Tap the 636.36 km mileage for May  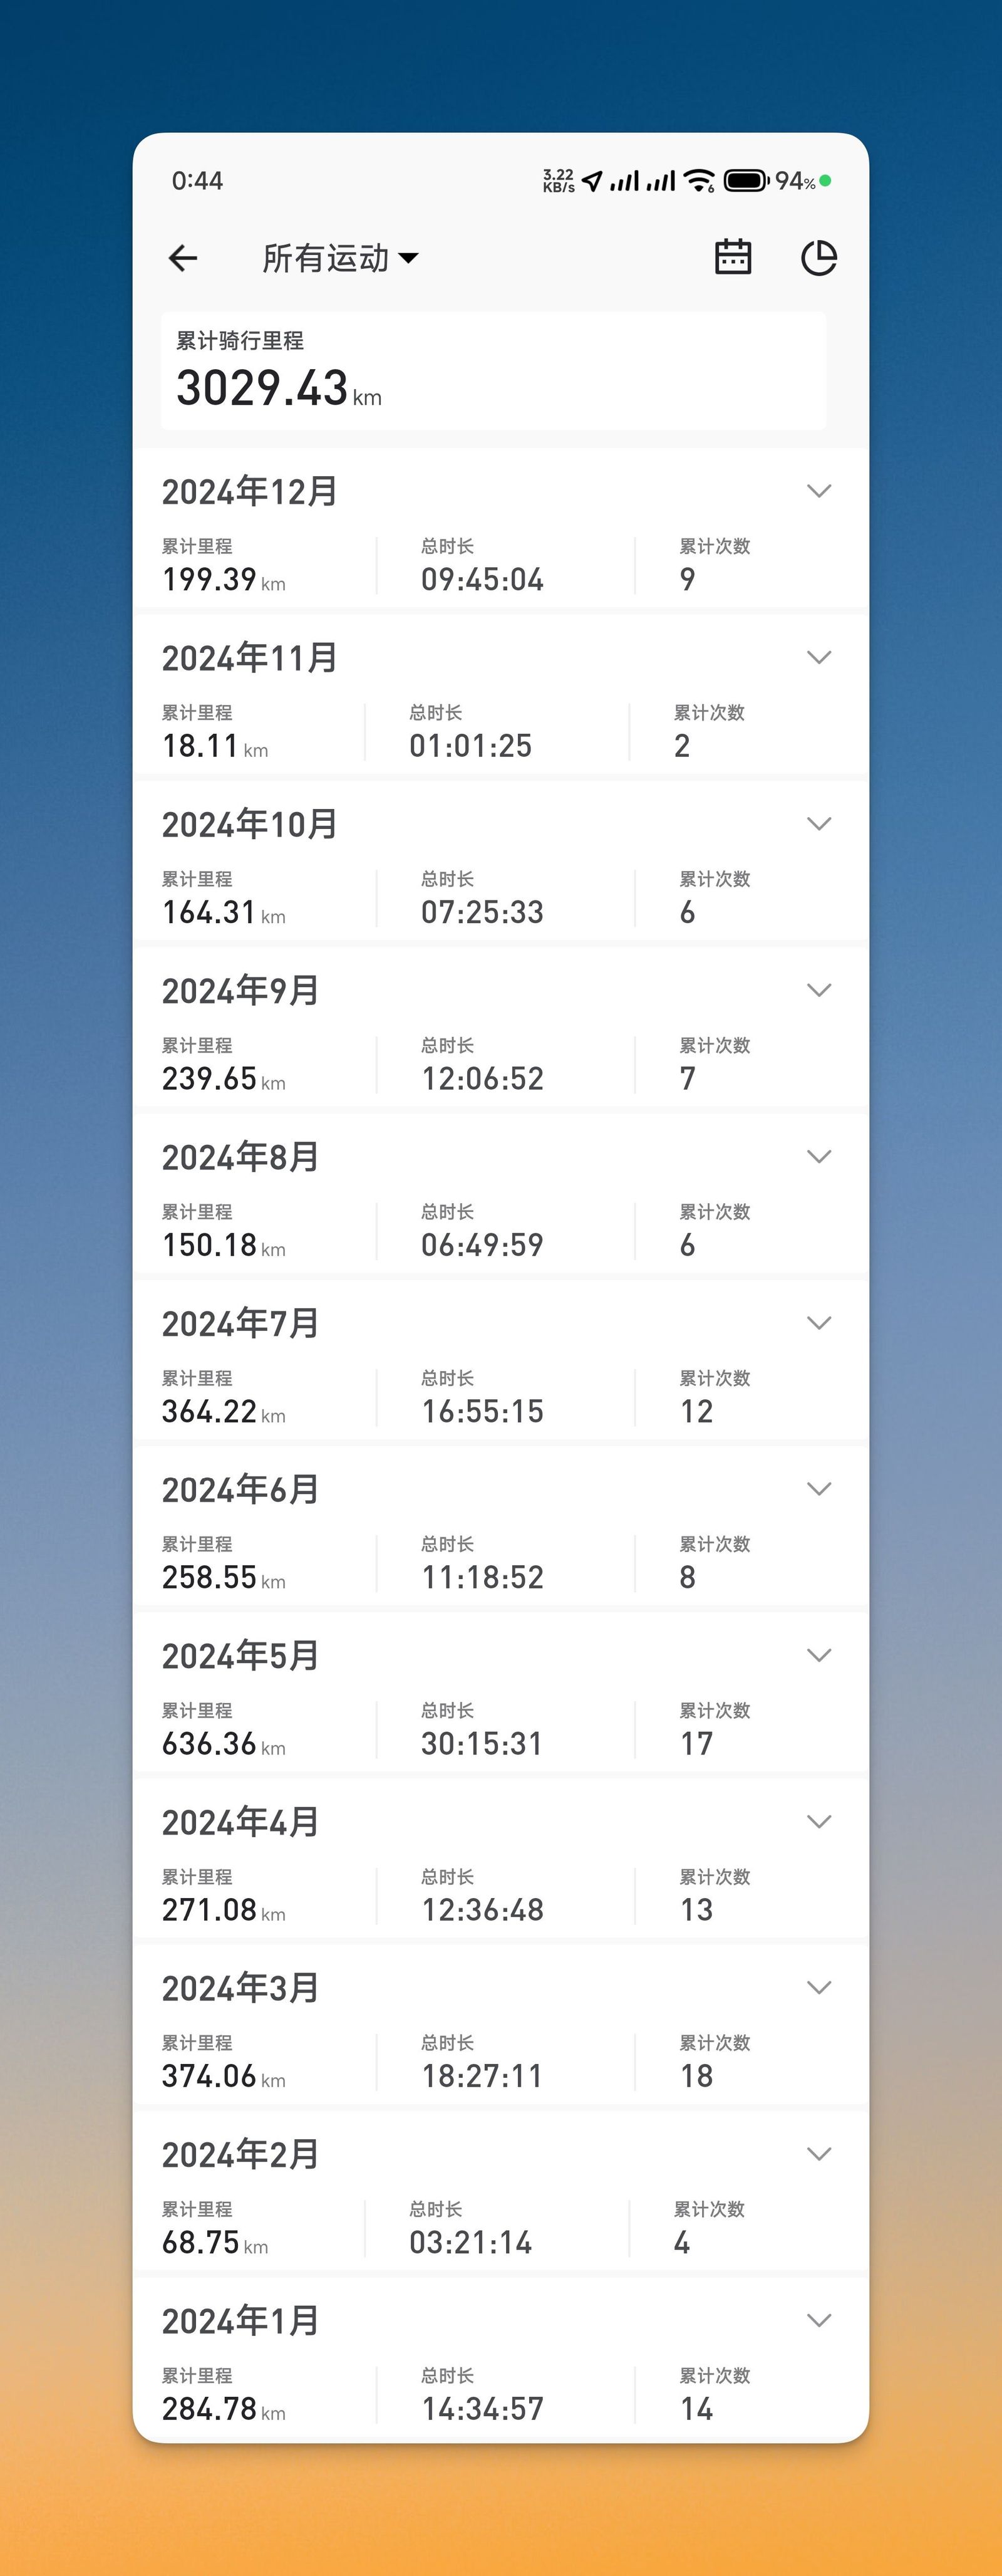pyautogui.click(x=224, y=1743)
